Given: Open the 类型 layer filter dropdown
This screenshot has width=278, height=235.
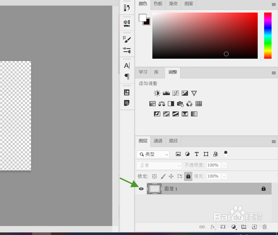Looking at the screenshot, I should tap(153, 154).
